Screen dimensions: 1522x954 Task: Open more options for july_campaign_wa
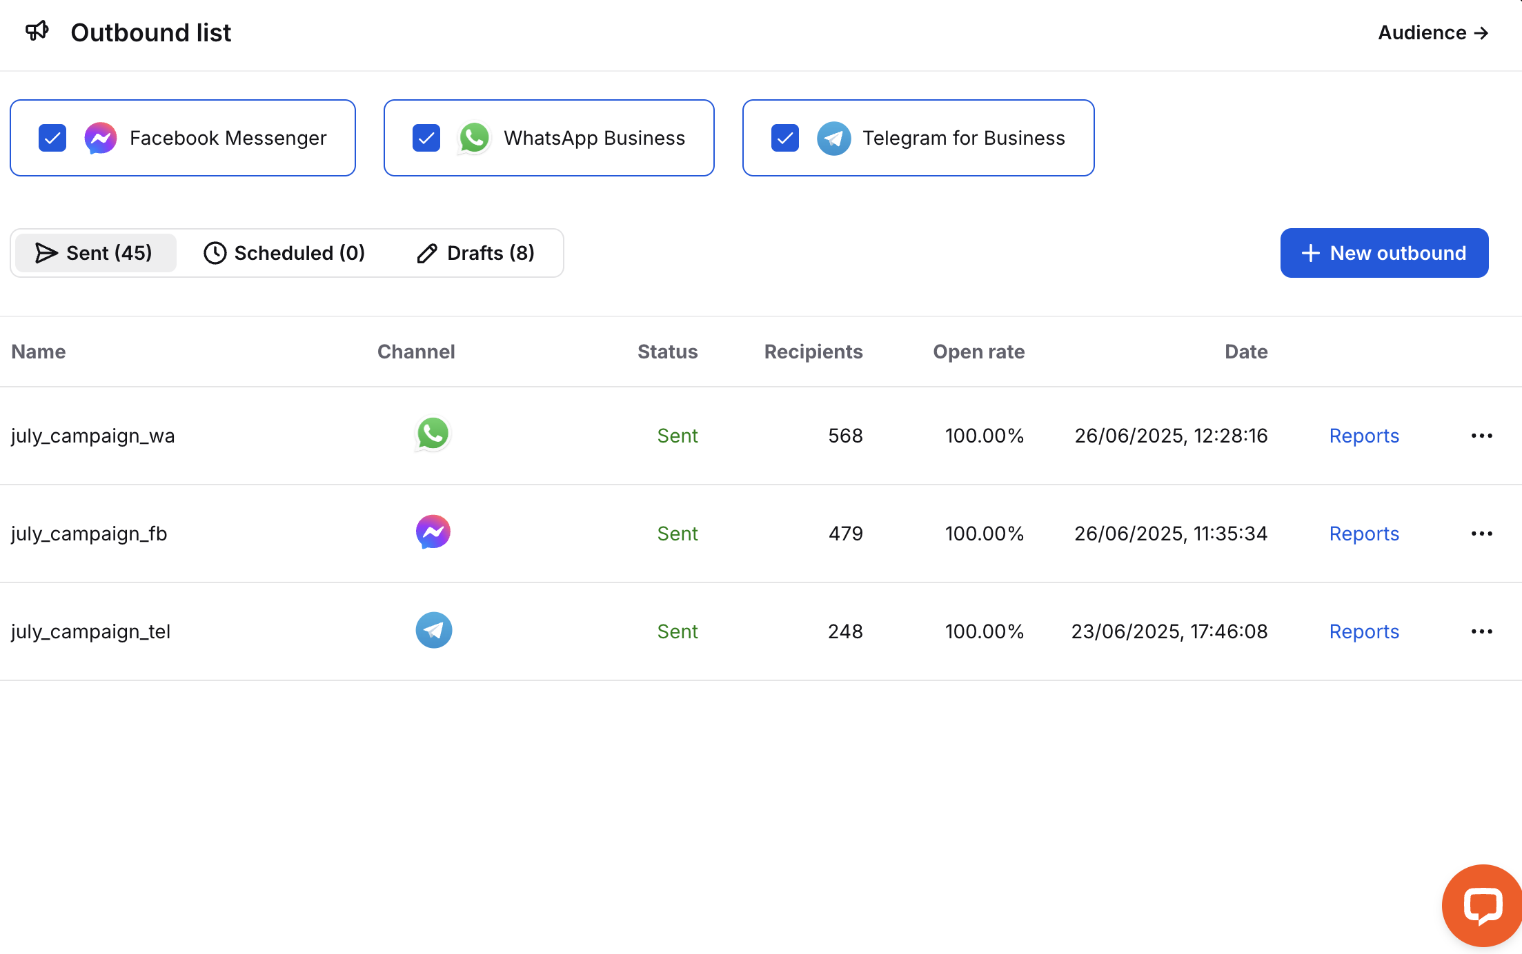coord(1481,436)
